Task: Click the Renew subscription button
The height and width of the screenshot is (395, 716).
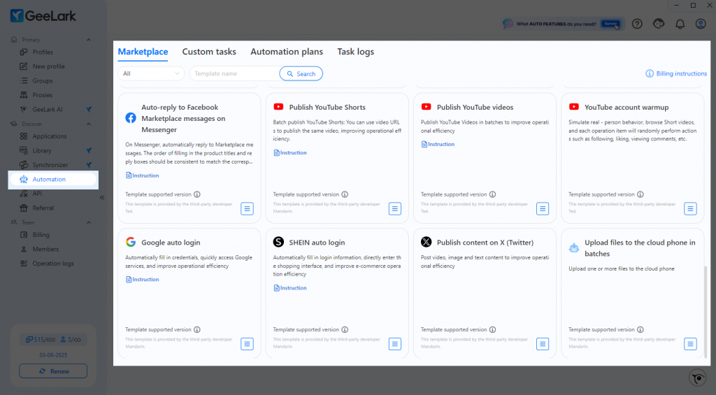Action: pyautogui.click(x=53, y=371)
